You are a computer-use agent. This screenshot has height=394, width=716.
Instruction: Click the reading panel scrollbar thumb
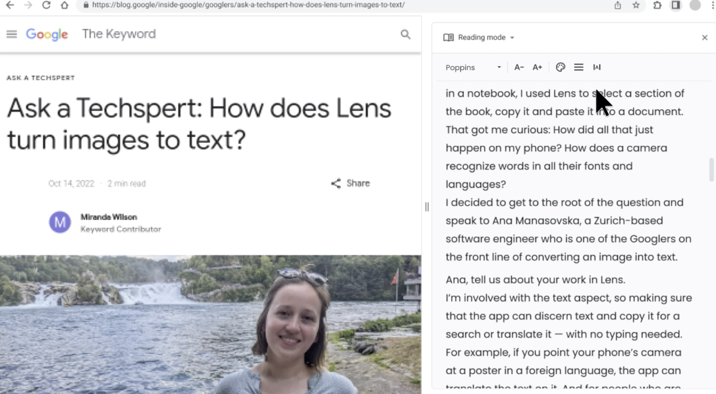pos(711,170)
